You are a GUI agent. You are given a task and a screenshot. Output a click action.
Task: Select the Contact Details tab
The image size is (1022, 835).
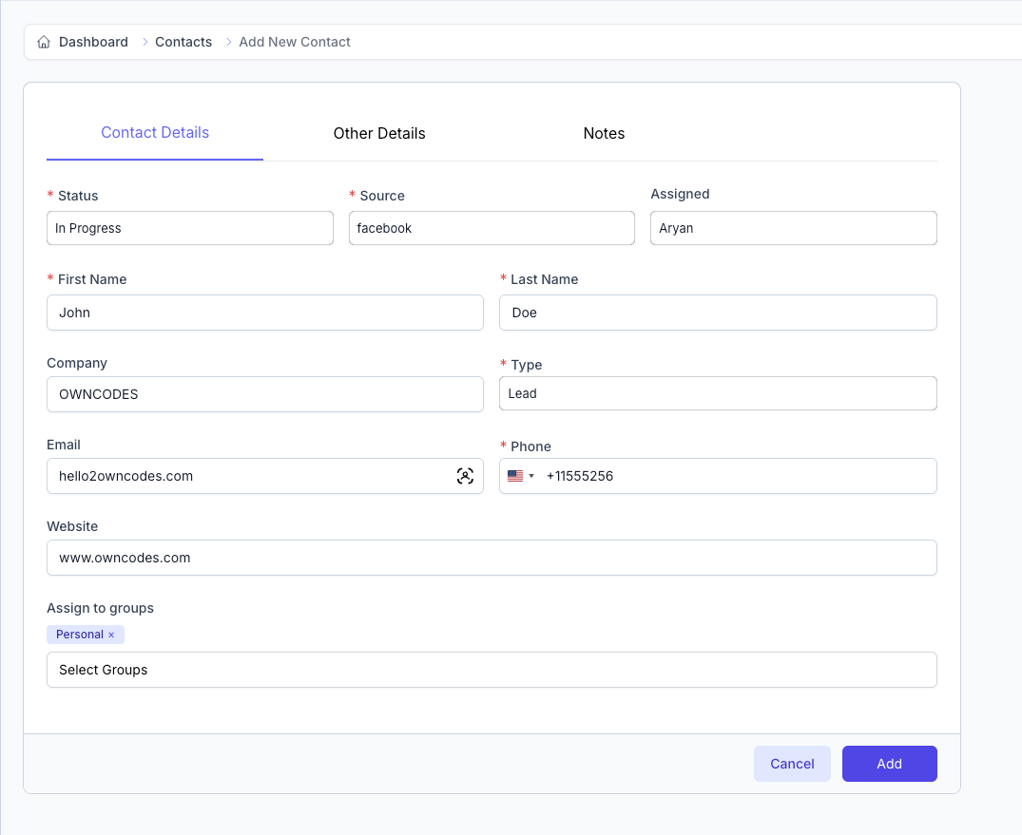tap(154, 133)
